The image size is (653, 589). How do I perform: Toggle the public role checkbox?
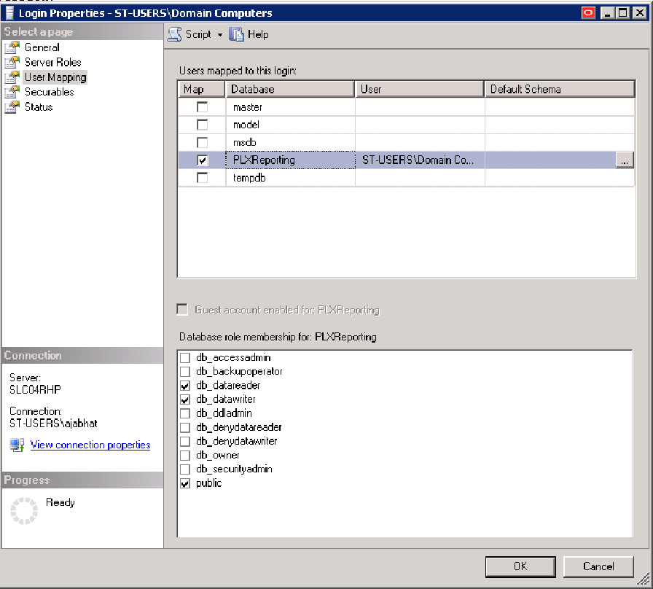185,483
